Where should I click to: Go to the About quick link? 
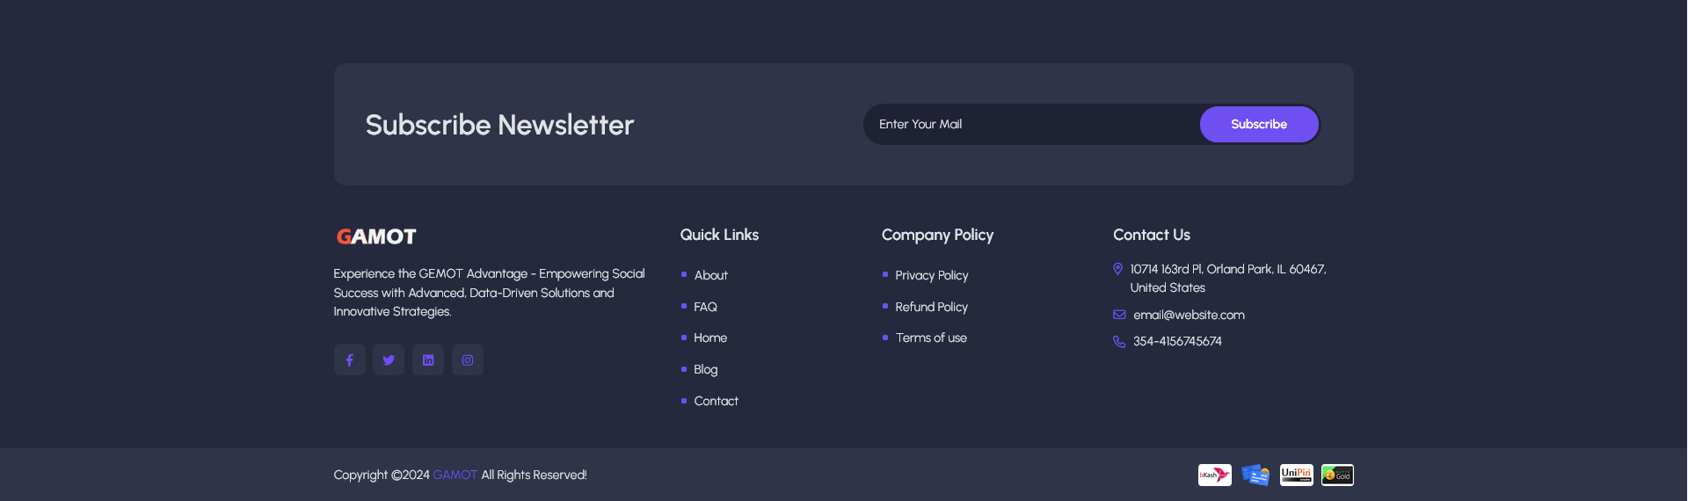click(x=710, y=275)
